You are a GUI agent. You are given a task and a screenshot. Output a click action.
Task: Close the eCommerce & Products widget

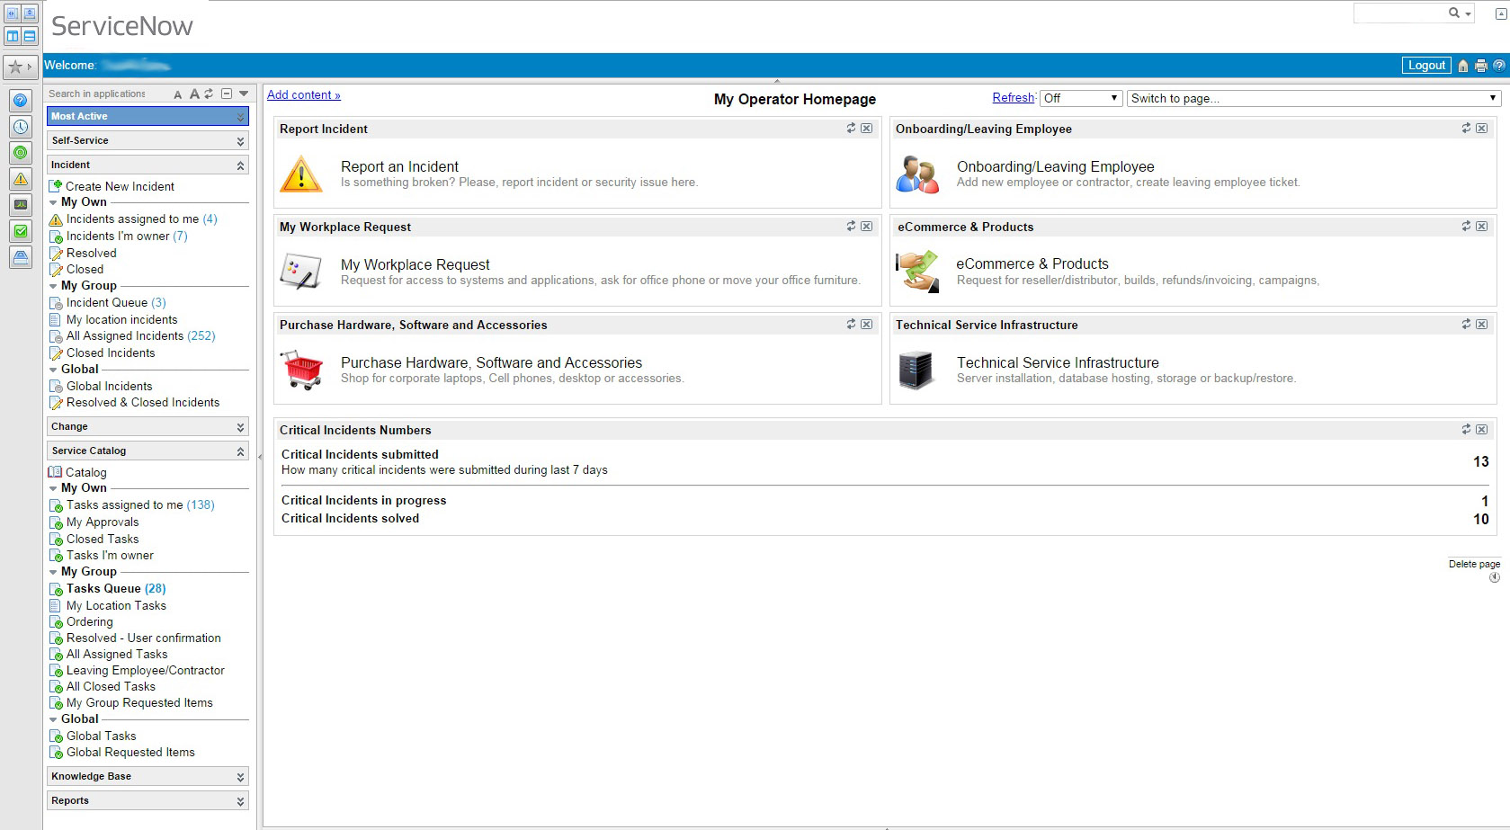[1482, 227]
